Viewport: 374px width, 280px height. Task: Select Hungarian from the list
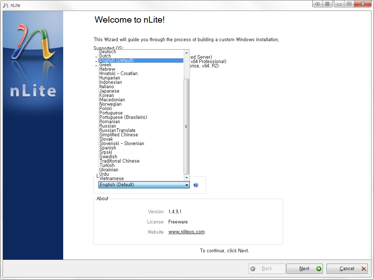pyautogui.click(x=141, y=78)
